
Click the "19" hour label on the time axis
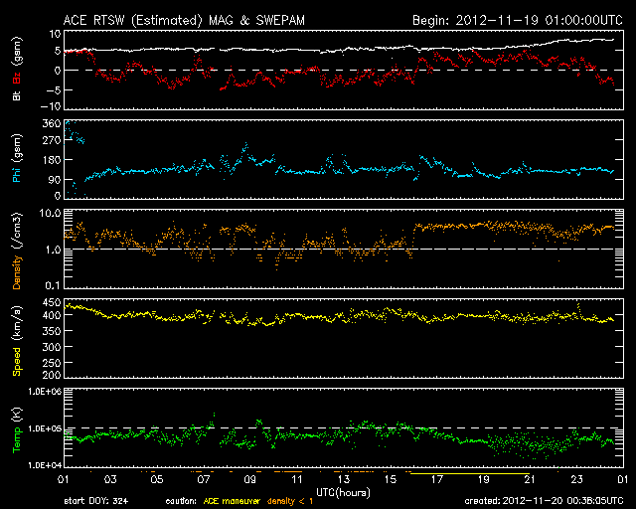coord(484,479)
